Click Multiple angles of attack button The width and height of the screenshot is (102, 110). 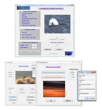[x=35, y=51]
